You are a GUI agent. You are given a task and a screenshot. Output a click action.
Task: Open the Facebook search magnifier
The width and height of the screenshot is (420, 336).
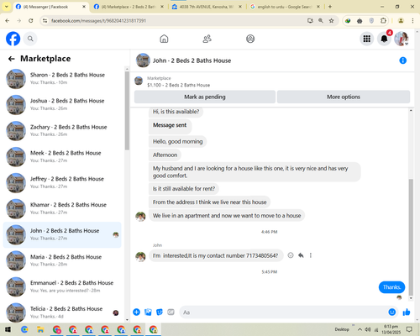(x=30, y=39)
